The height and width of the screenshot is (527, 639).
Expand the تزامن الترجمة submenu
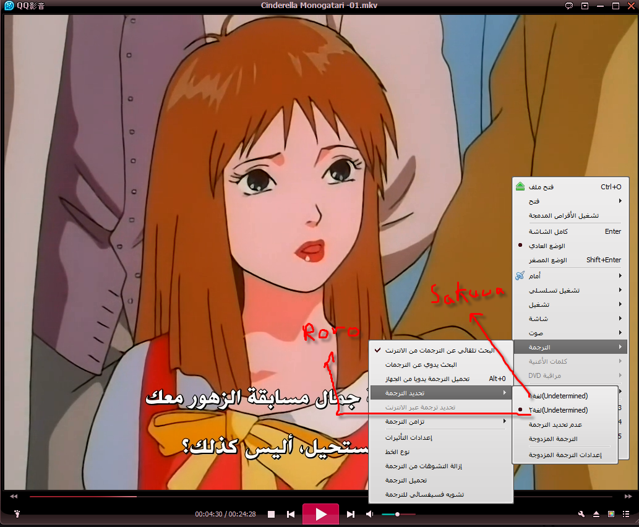click(x=440, y=421)
